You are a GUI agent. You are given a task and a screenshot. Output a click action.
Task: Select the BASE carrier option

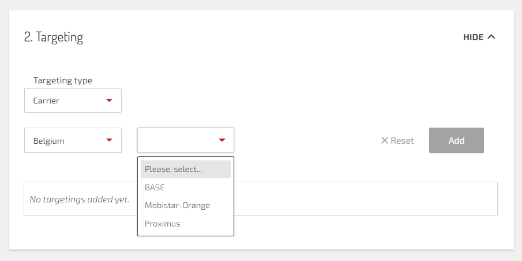155,187
